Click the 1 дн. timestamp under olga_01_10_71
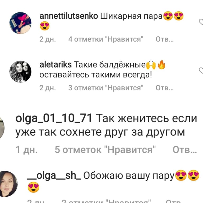Image resolution: width=203 pixels, height=203 pixels. click(26, 150)
